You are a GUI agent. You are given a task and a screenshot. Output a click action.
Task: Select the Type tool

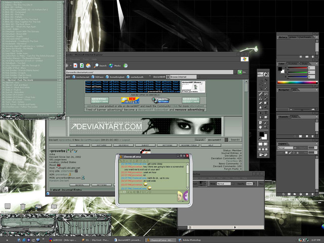[x=265, y=113]
